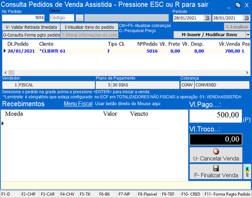Click the NºPedido column header

point(148,44)
